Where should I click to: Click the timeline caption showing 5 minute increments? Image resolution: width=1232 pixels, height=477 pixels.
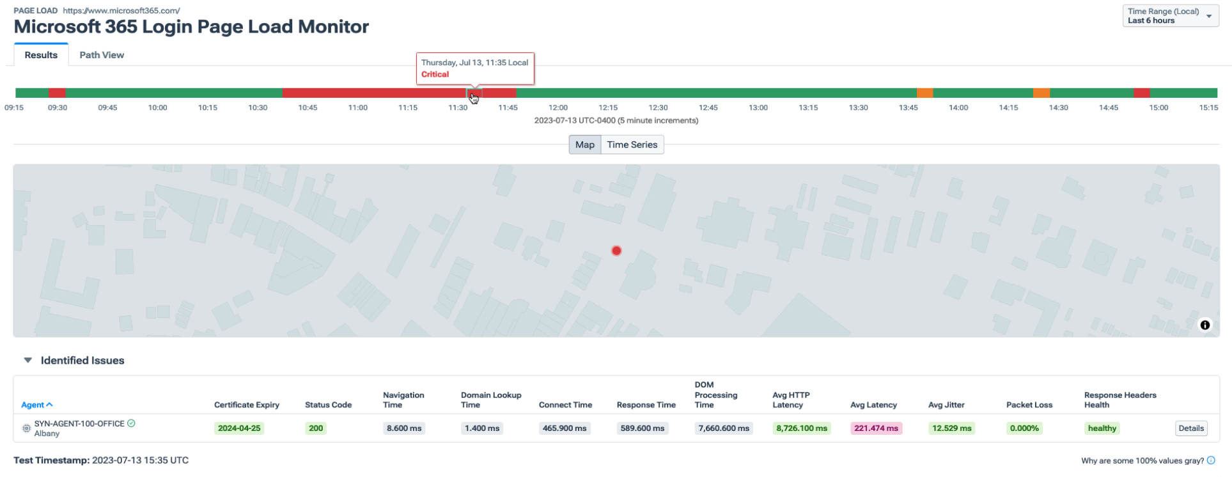616,120
